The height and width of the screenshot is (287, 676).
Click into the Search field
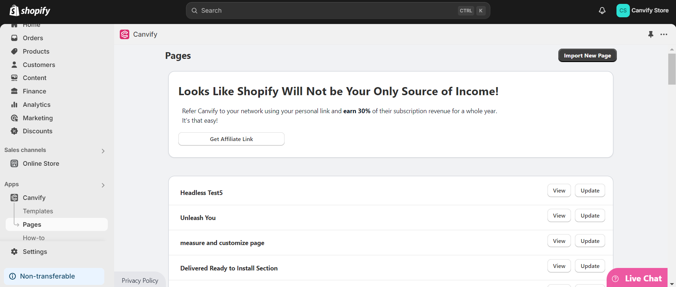tap(338, 11)
